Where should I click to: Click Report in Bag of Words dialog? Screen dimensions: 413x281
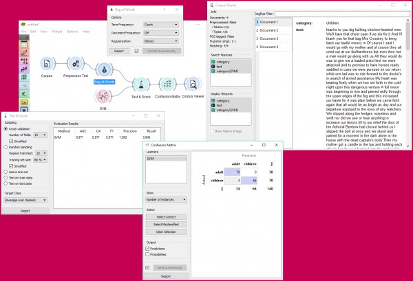(119, 51)
